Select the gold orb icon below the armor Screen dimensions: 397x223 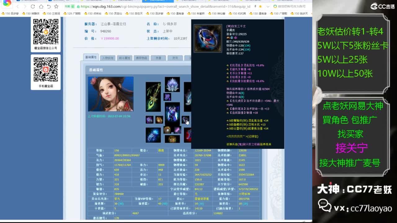click(x=167, y=130)
